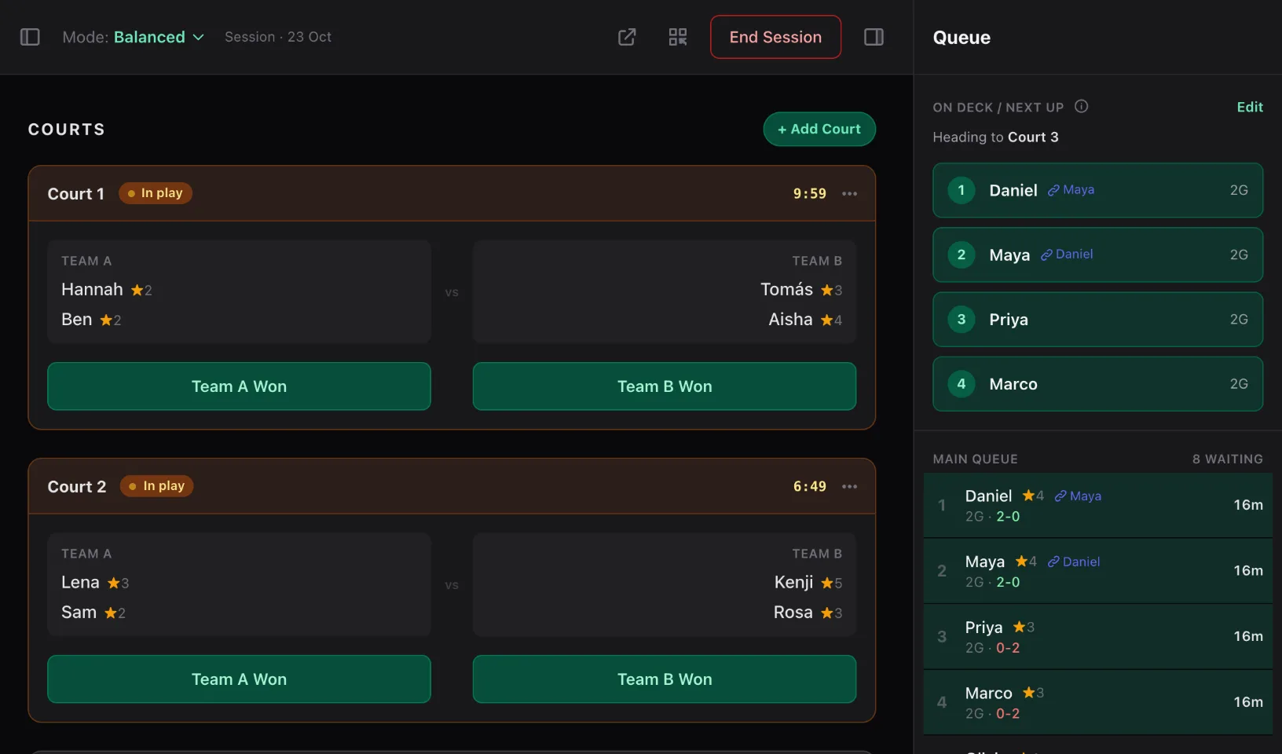Viewport: 1282px width, 754px height.
Task: Click the Session · 23 Oct label
Action: point(278,37)
